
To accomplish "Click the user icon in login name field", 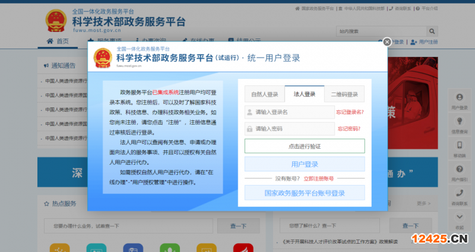I will tap(249, 112).
